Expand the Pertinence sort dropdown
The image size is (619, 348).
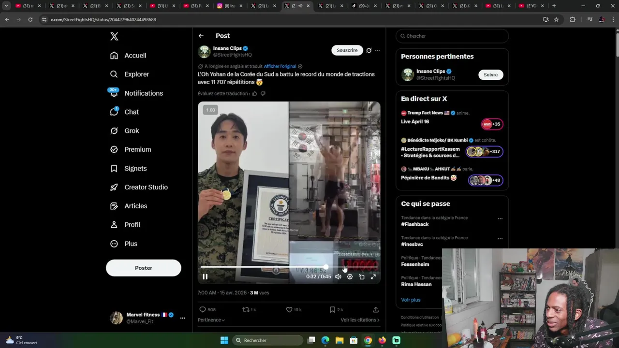[x=211, y=320]
